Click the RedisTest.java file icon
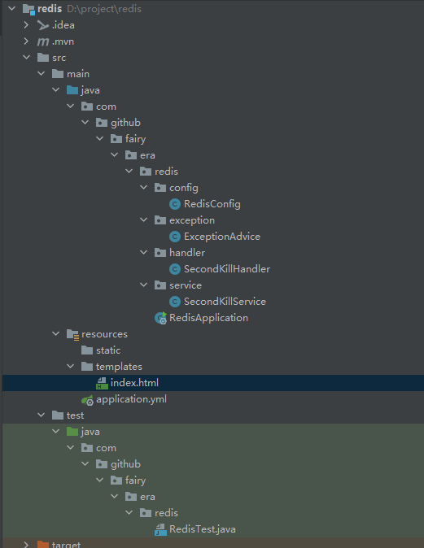 tap(160, 529)
